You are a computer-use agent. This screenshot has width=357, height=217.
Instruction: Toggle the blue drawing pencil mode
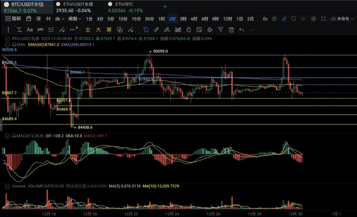pos(284,19)
